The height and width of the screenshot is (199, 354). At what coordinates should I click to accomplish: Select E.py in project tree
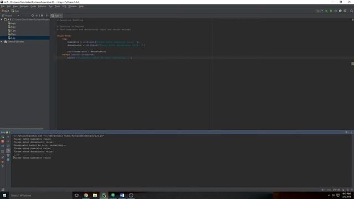tap(12, 38)
